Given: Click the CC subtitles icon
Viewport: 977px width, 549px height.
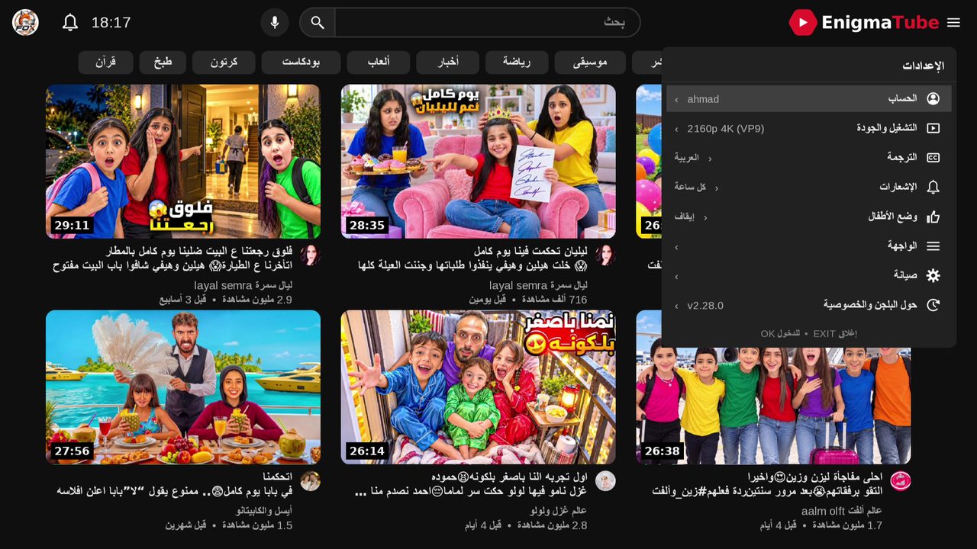Looking at the screenshot, I should pyautogui.click(x=933, y=158).
